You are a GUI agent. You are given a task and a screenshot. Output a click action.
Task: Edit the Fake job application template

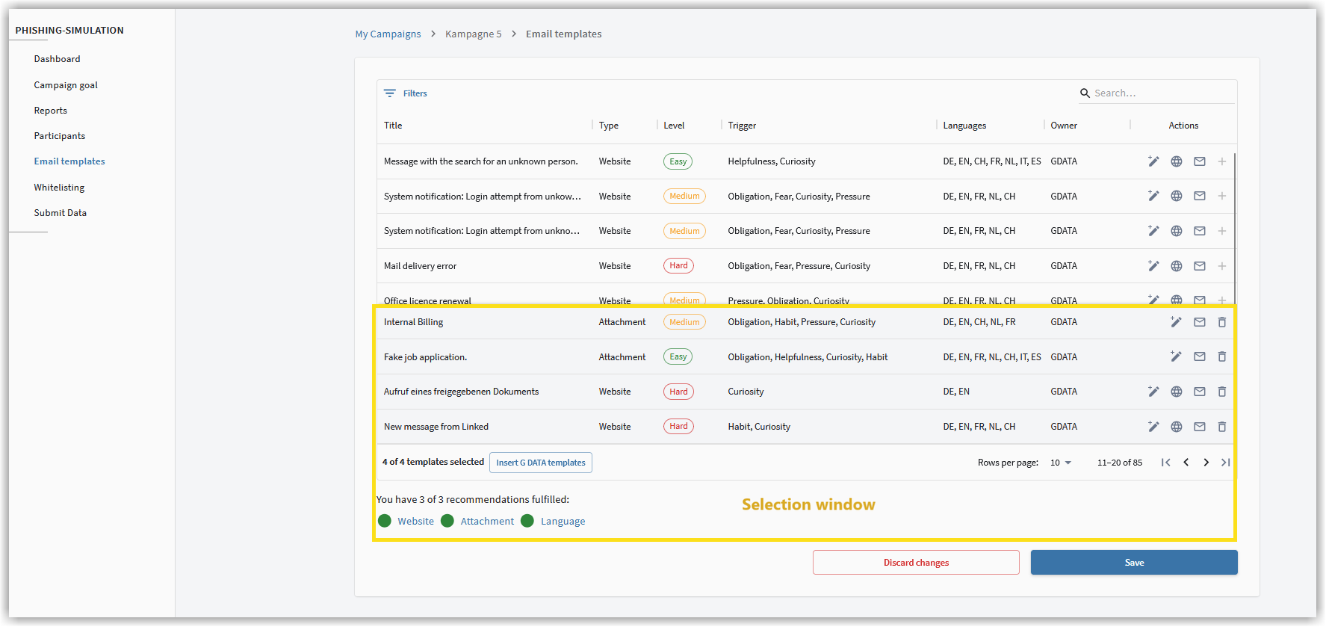point(1176,356)
